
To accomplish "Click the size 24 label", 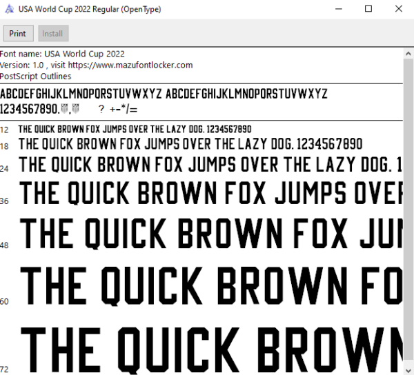I will click(x=4, y=168).
